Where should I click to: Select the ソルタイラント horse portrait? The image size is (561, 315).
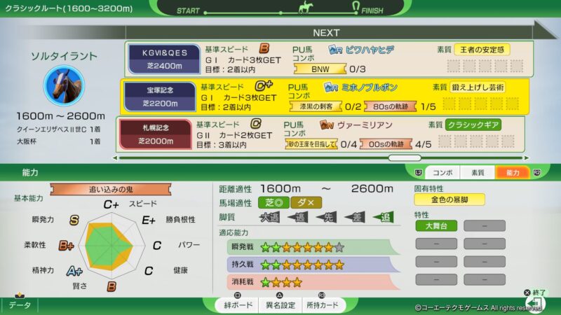pos(64,85)
